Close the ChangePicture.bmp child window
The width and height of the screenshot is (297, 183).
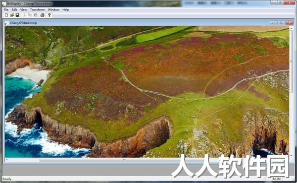click(290, 23)
